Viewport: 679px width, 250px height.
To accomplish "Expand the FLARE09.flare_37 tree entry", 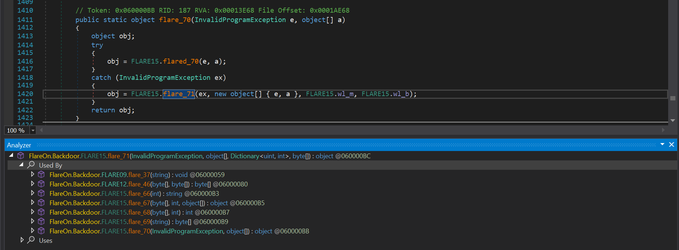I will coord(33,174).
